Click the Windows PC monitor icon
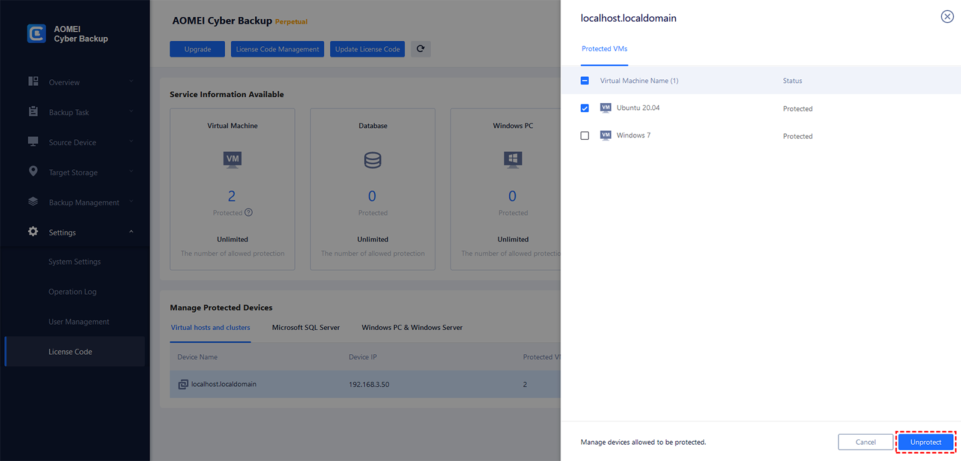Image resolution: width=961 pixels, height=461 pixels. 513,160
